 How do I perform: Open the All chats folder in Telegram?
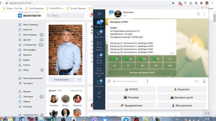click(99, 24)
